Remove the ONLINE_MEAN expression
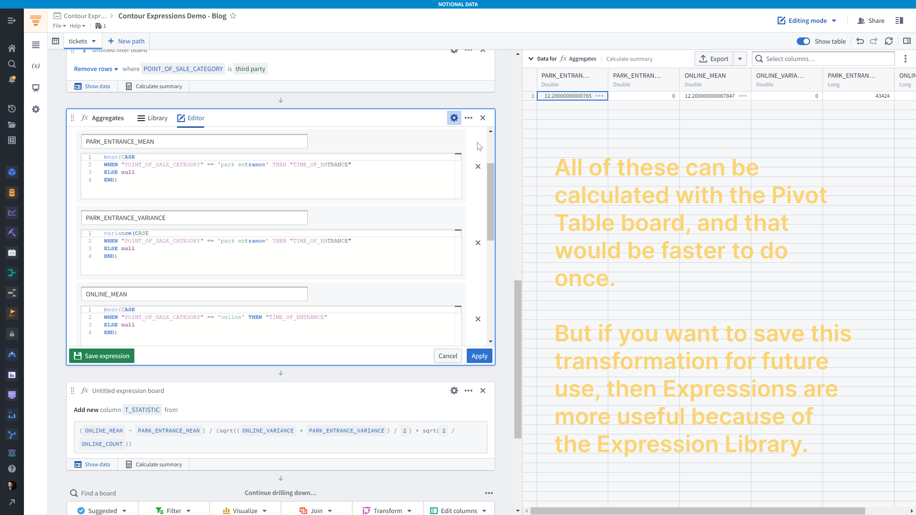 (478, 319)
